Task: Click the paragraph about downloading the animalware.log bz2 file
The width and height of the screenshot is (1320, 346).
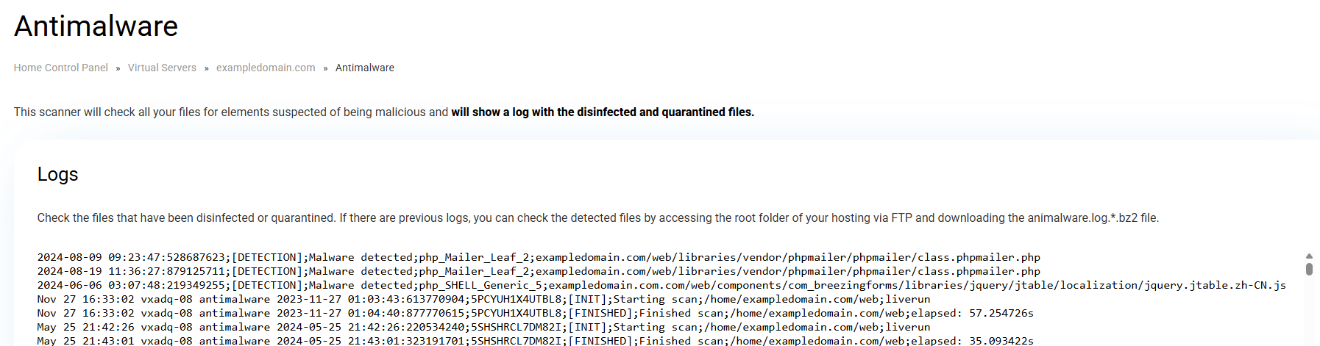Action: tap(597, 218)
